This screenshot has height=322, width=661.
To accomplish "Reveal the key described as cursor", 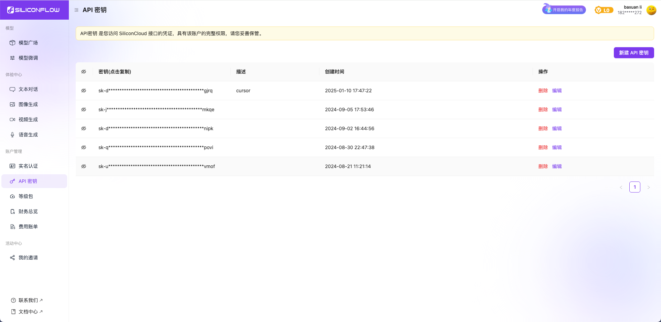I will [x=84, y=91].
